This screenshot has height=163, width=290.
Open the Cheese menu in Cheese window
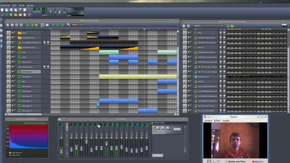(208, 120)
